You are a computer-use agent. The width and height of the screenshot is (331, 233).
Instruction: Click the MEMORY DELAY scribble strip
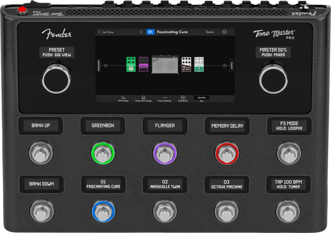[227, 126]
